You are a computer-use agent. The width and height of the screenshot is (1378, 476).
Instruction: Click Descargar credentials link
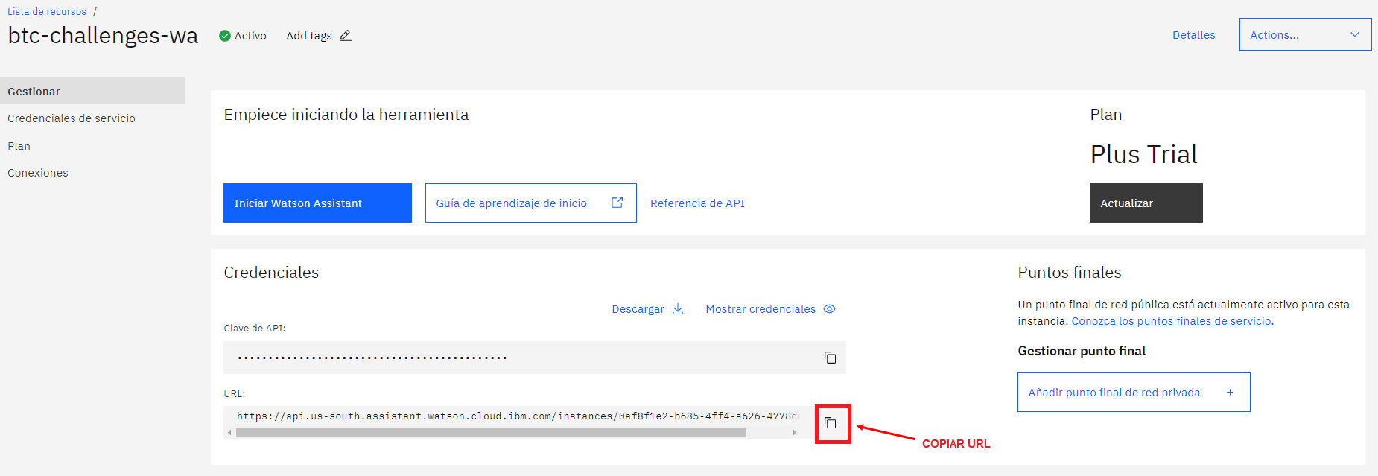point(638,309)
